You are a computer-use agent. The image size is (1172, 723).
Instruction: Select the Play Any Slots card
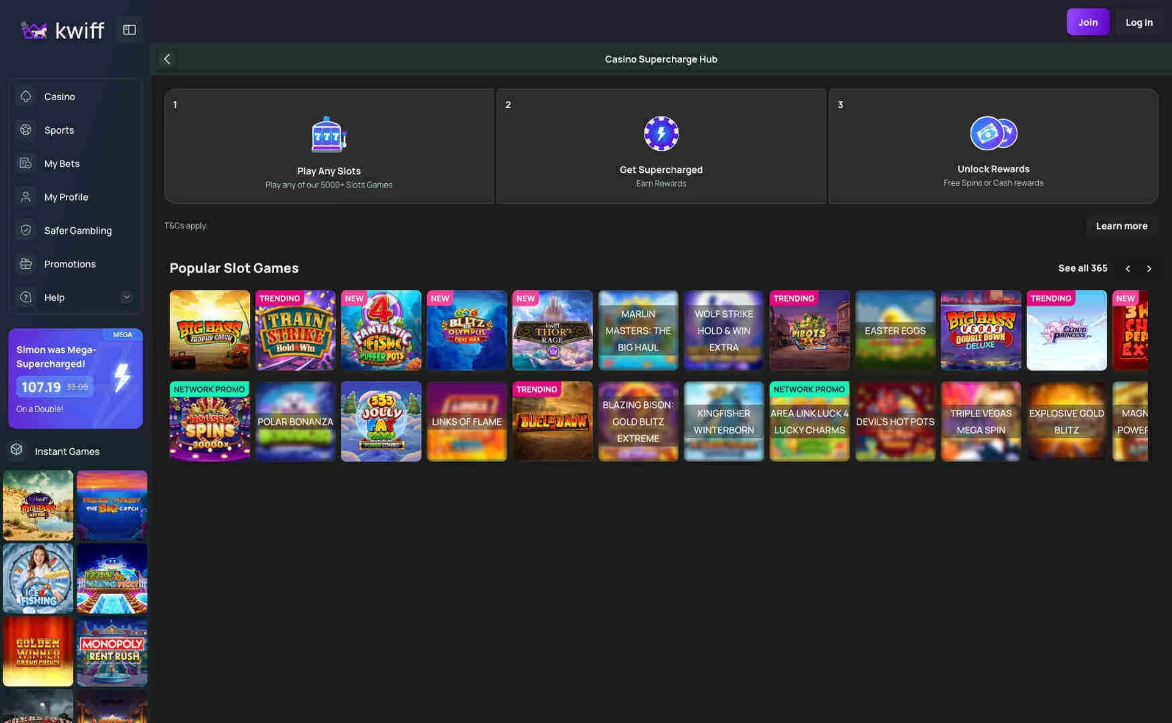pos(329,146)
